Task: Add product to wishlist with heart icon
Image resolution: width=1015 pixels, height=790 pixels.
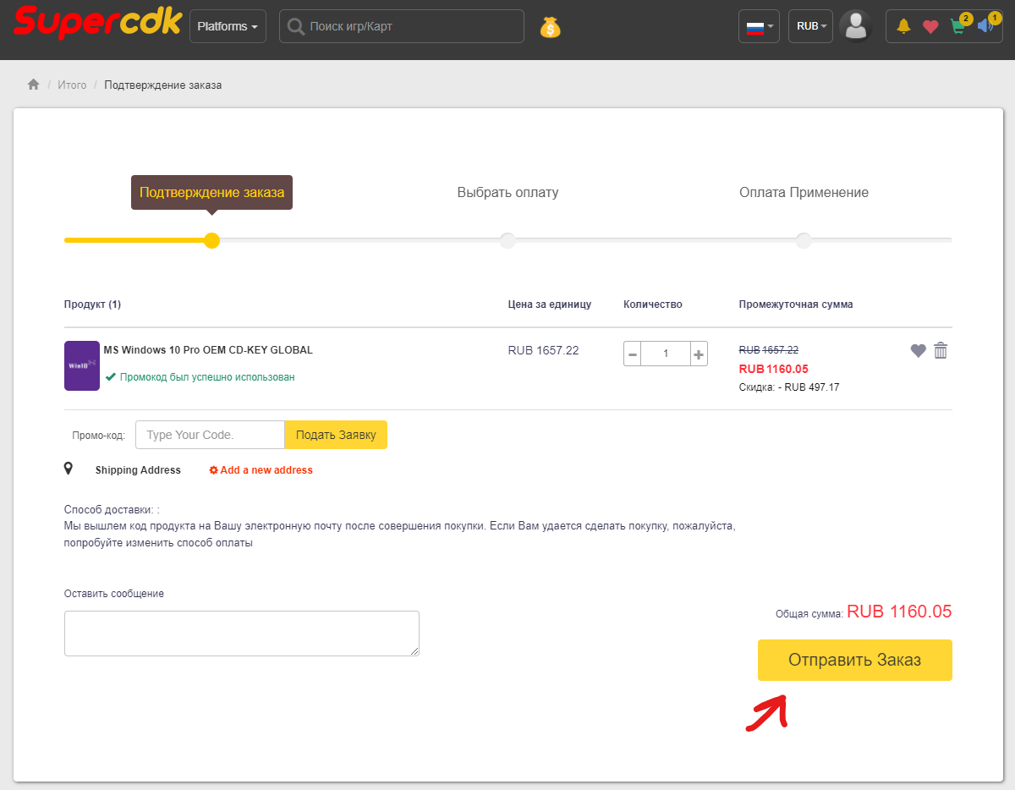Action: (x=919, y=350)
